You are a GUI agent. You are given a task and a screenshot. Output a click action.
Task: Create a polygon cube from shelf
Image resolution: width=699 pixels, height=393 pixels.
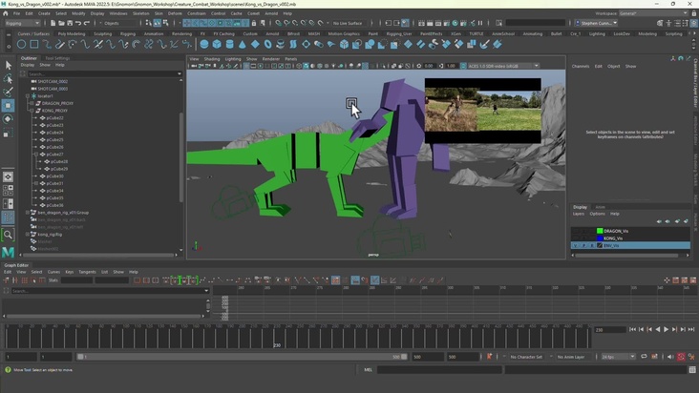[217, 44]
